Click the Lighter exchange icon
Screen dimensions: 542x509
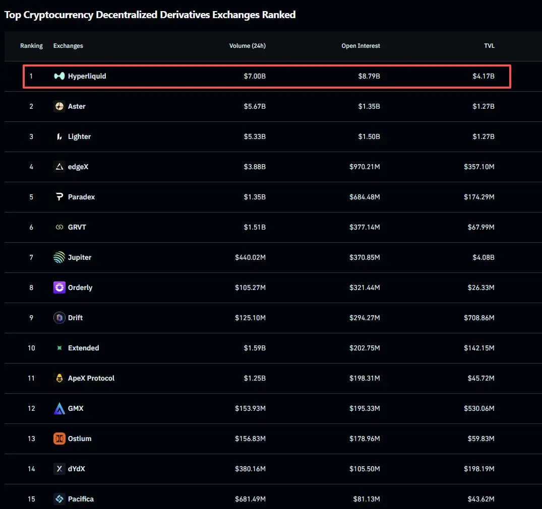click(59, 136)
